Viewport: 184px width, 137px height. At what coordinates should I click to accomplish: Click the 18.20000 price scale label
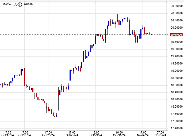176,99
